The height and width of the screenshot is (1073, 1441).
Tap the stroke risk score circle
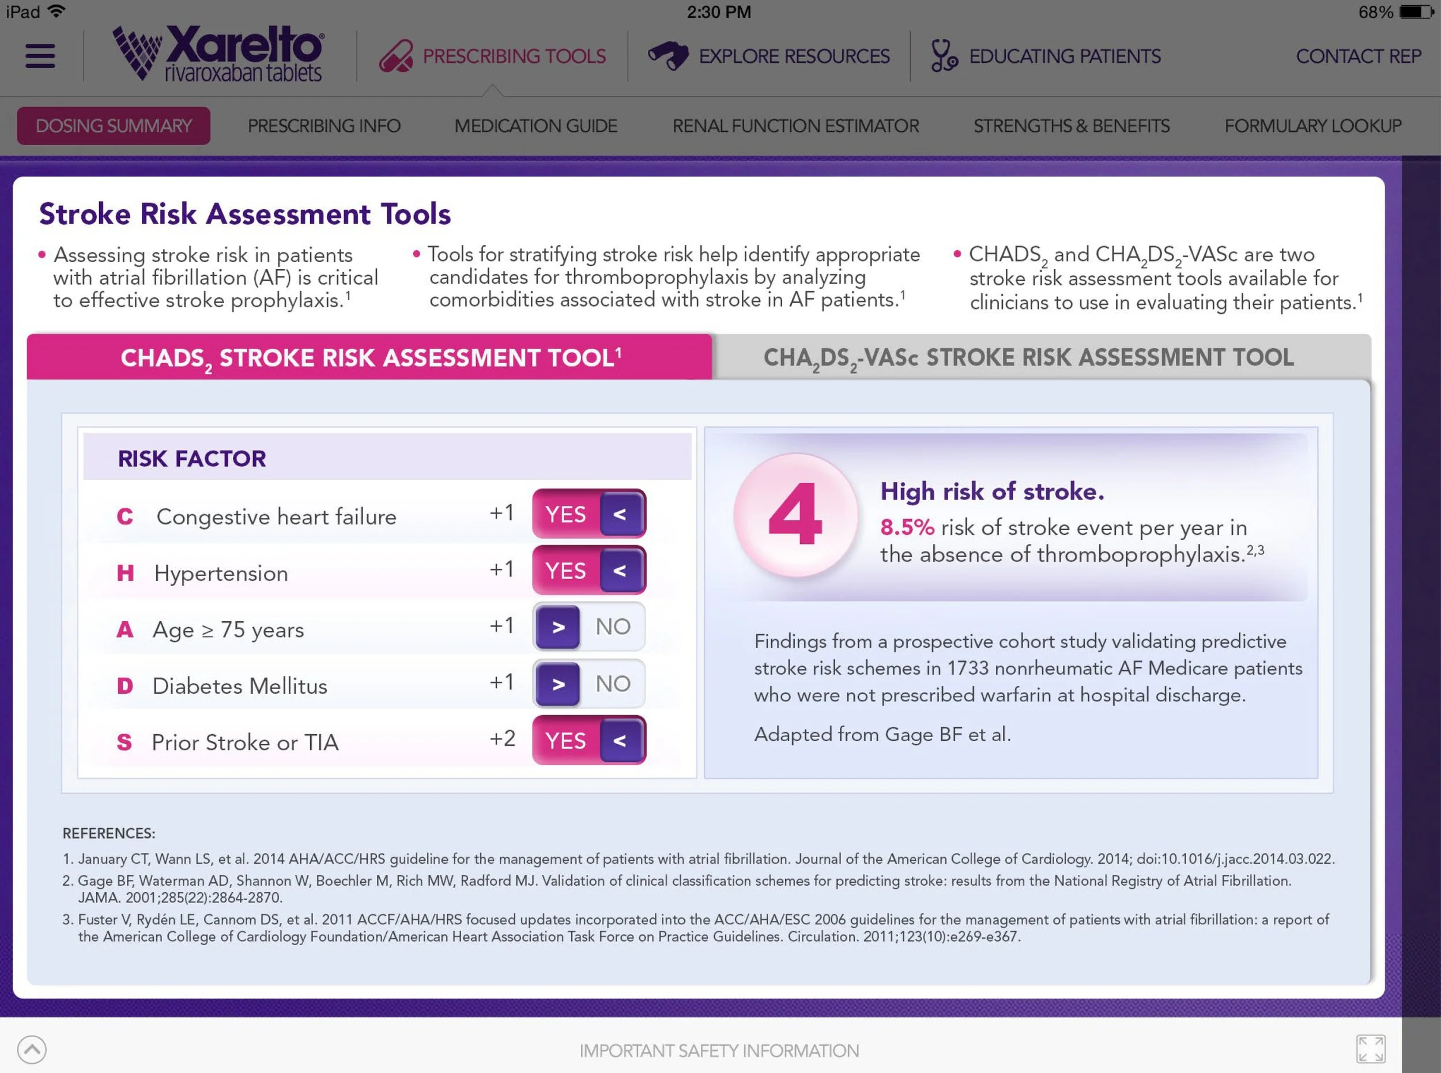[x=795, y=515]
